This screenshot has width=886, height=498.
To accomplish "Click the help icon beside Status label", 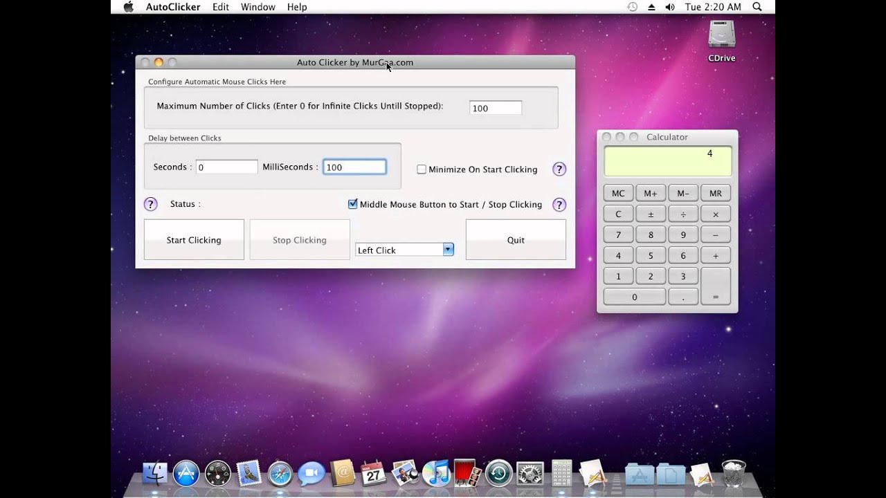I will [x=150, y=204].
